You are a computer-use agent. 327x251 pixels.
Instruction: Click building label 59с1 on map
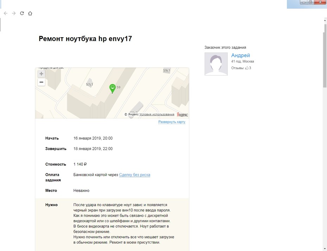166,70
